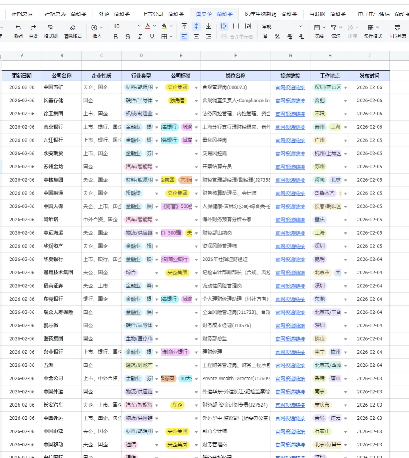Viewport: 409px width, 458px height.
Task: Open 公司标签 dropdown arrow in 苏州金龙 row
Action: [196, 167]
